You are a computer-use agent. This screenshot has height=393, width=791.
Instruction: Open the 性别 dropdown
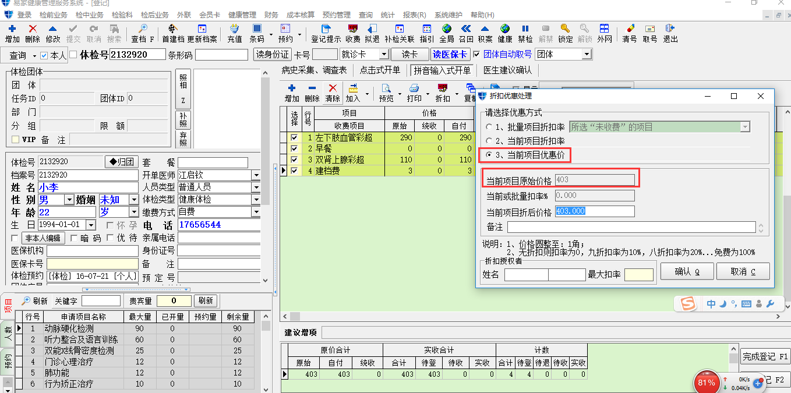pyautogui.click(x=69, y=200)
